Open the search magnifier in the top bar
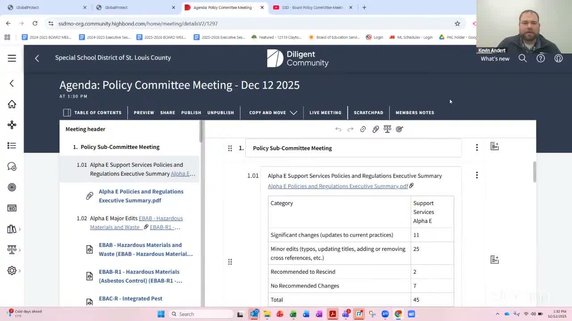Screen dimensions: 572x321 click(522, 58)
